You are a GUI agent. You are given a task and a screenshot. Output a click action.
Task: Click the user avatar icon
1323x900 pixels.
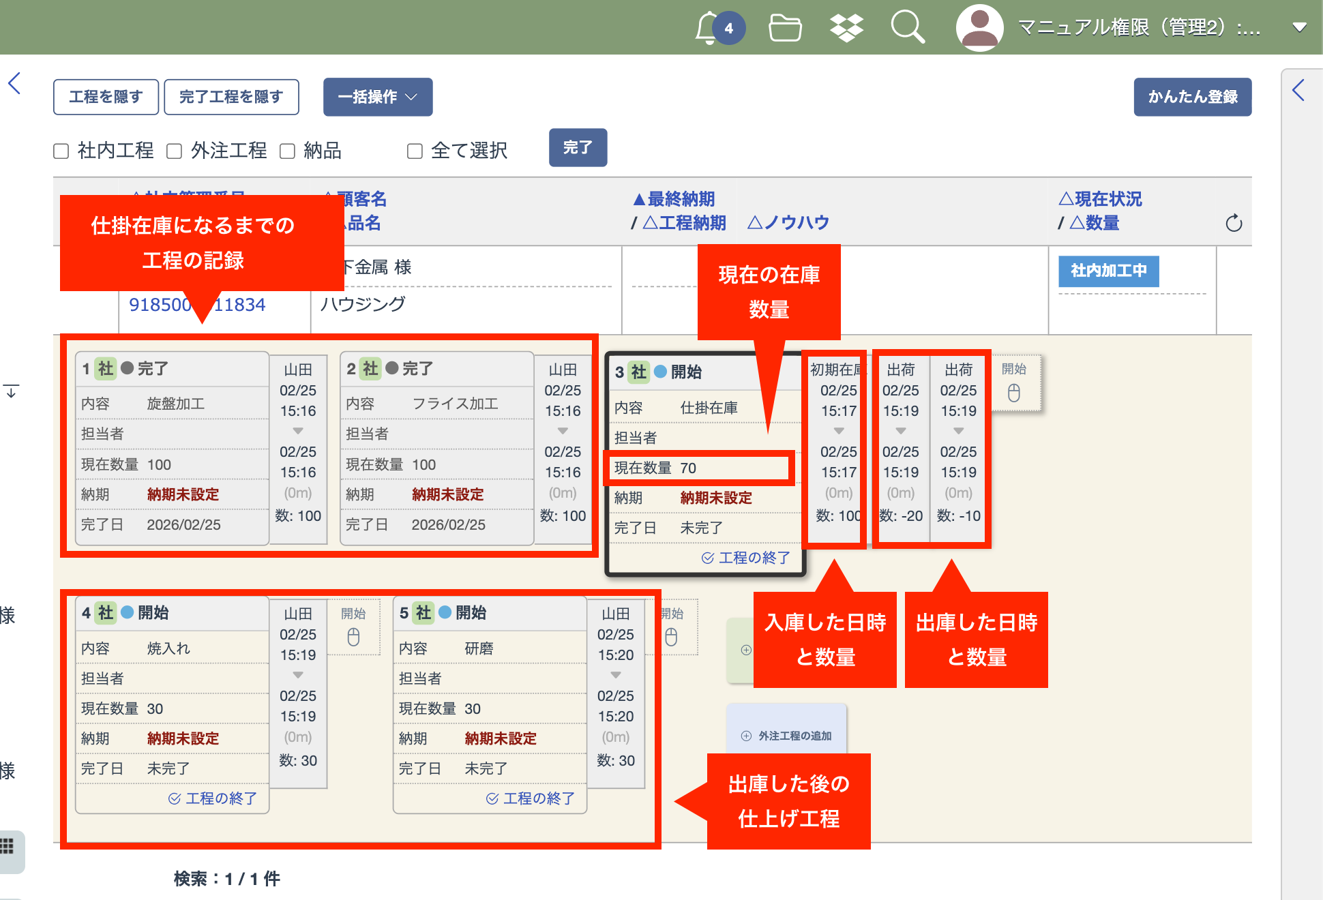(x=979, y=28)
